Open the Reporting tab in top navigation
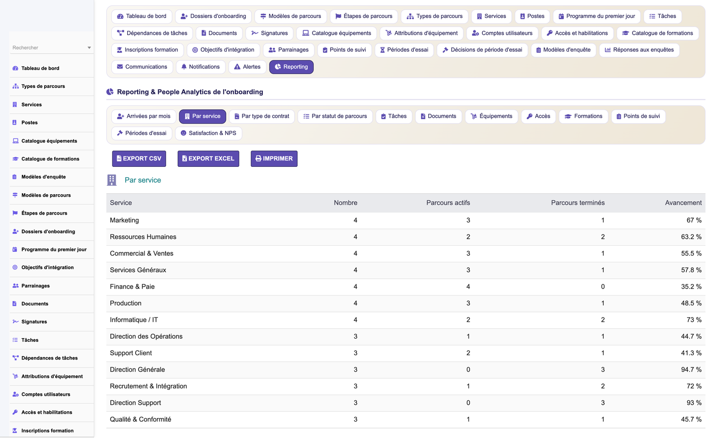718x444 pixels. coord(291,67)
